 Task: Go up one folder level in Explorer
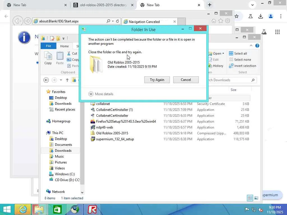67,80
